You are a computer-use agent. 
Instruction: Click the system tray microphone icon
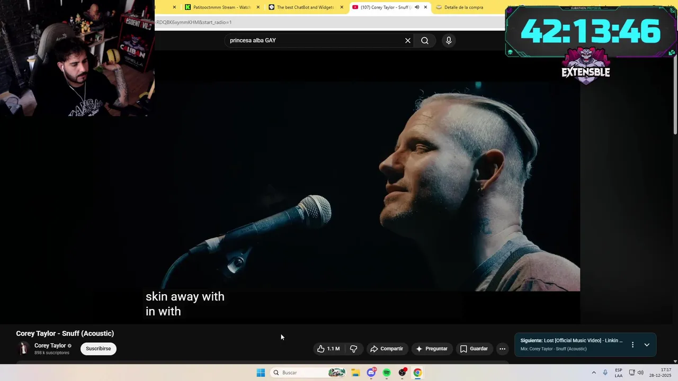tap(605, 373)
